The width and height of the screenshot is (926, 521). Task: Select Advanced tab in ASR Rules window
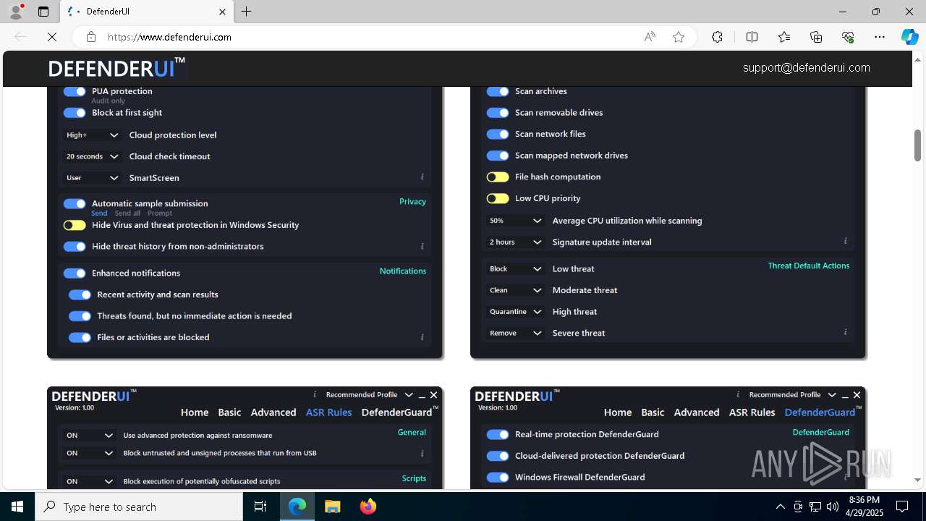[x=273, y=412]
